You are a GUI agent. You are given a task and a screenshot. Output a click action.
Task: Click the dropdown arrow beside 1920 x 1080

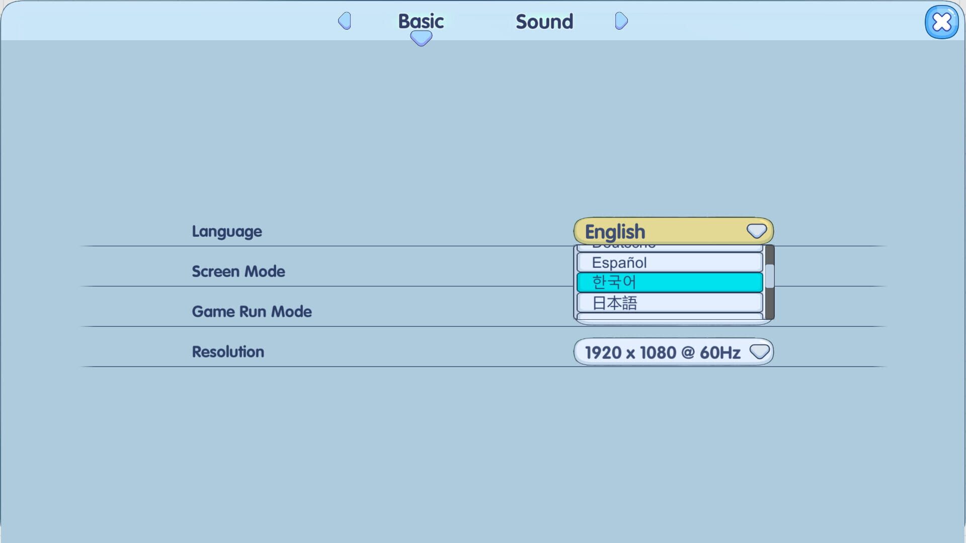point(759,351)
